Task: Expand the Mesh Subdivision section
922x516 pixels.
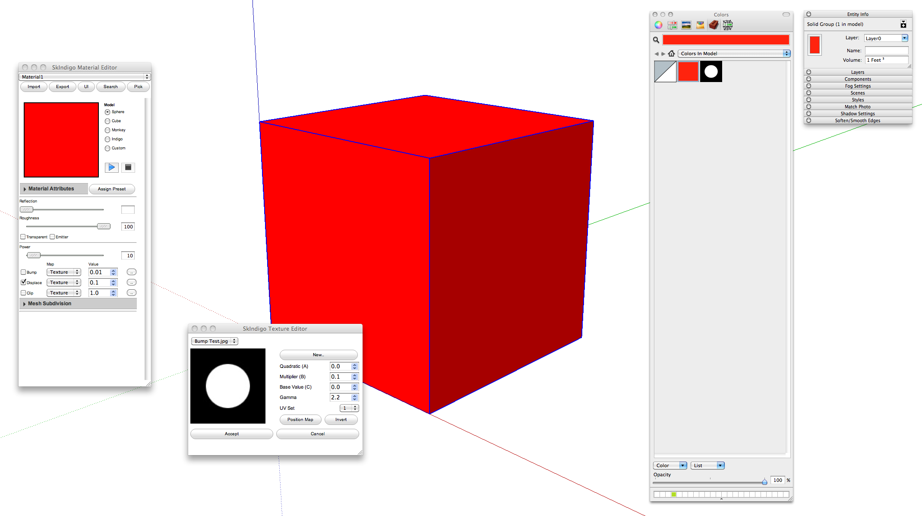Action: [x=25, y=304]
